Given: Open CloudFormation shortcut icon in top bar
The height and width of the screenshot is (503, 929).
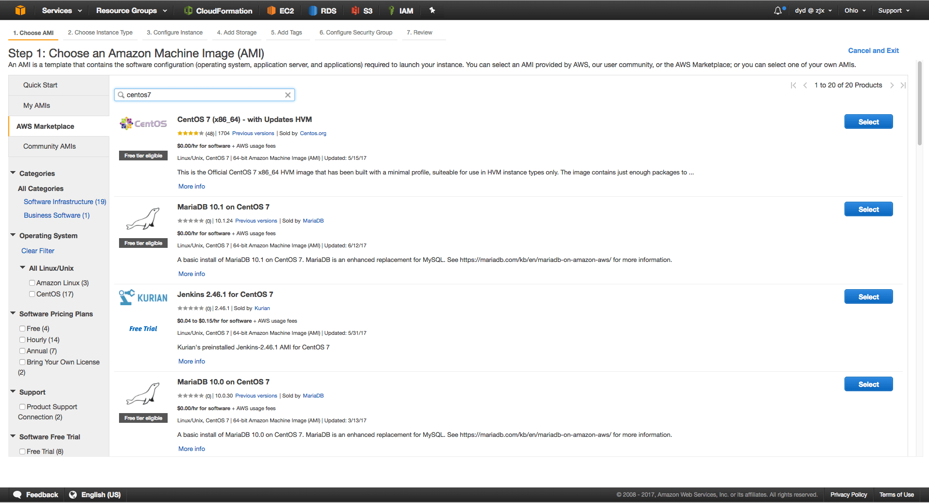Looking at the screenshot, I should [189, 11].
